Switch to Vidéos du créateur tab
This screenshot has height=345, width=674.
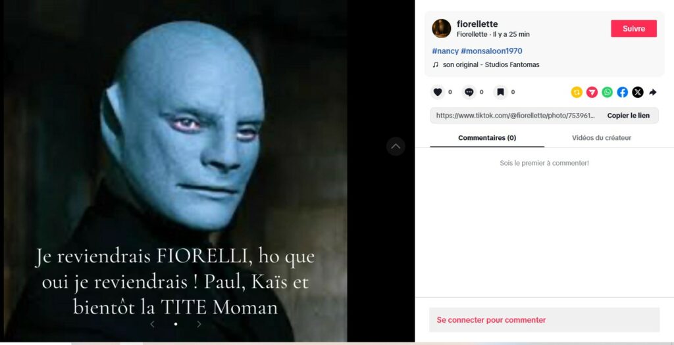[602, 138]
